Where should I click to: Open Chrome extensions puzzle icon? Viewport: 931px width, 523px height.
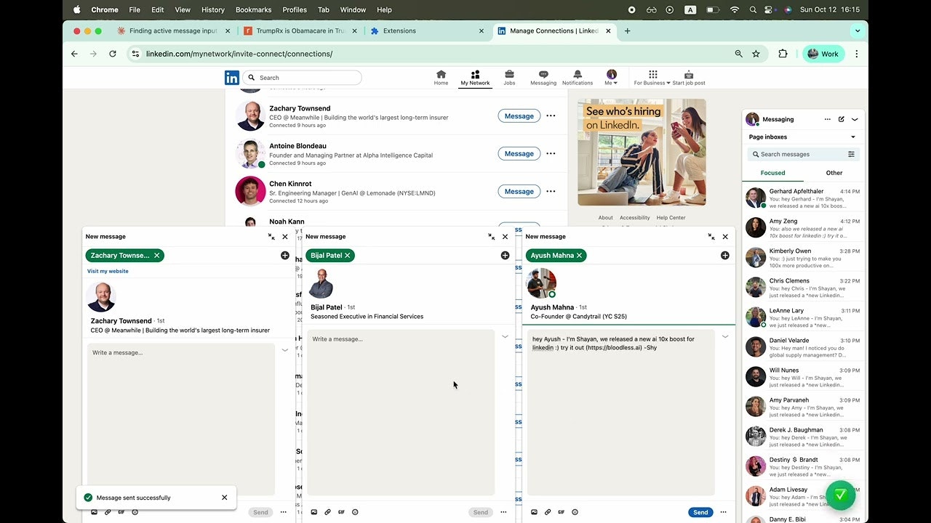click(783, 54)
